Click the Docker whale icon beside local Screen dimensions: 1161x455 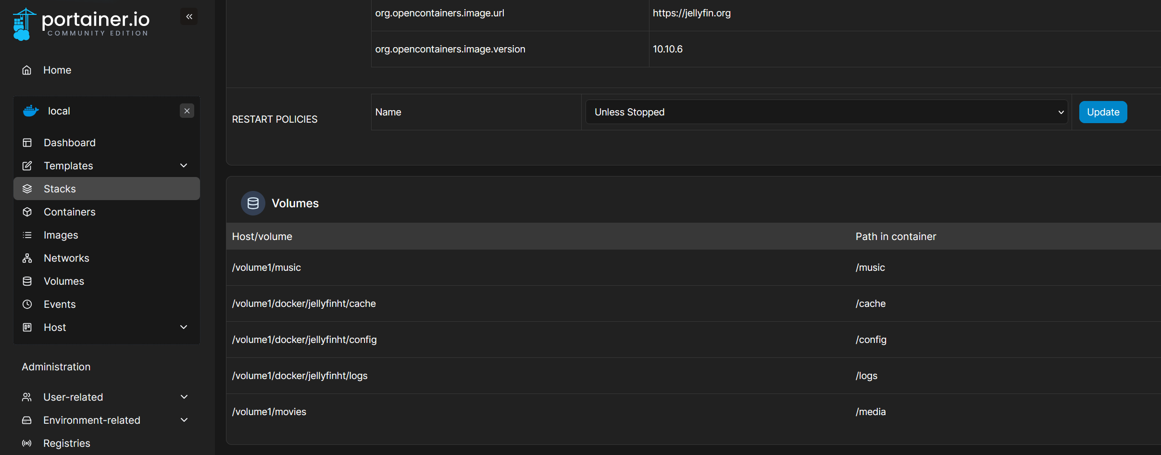click(31, 111)
